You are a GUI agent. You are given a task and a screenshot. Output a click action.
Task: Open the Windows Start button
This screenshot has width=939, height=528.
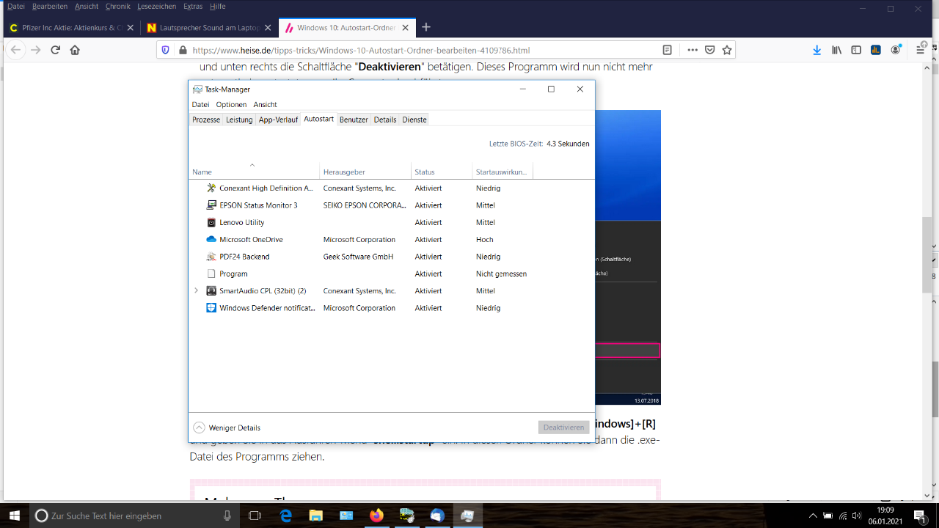pyautogui.click(x=15, y=516)
